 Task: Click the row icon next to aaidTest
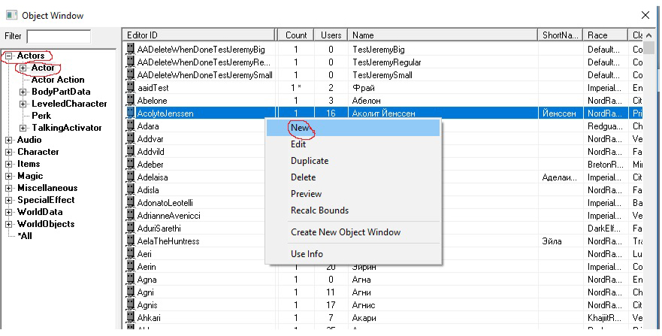(130, 88)
